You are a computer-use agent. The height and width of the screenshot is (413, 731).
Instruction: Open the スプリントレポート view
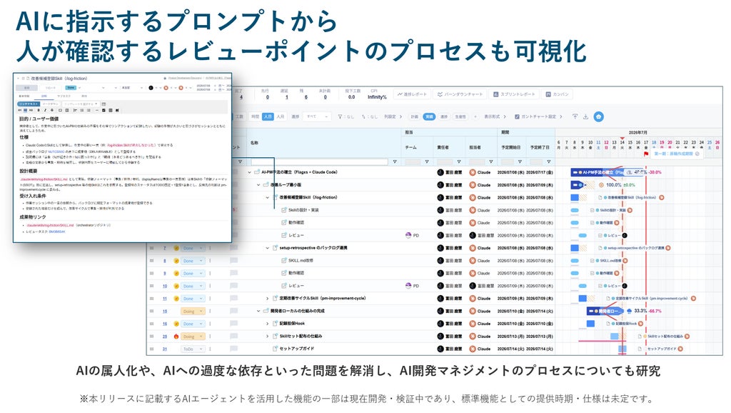click(x=513, y=94)
